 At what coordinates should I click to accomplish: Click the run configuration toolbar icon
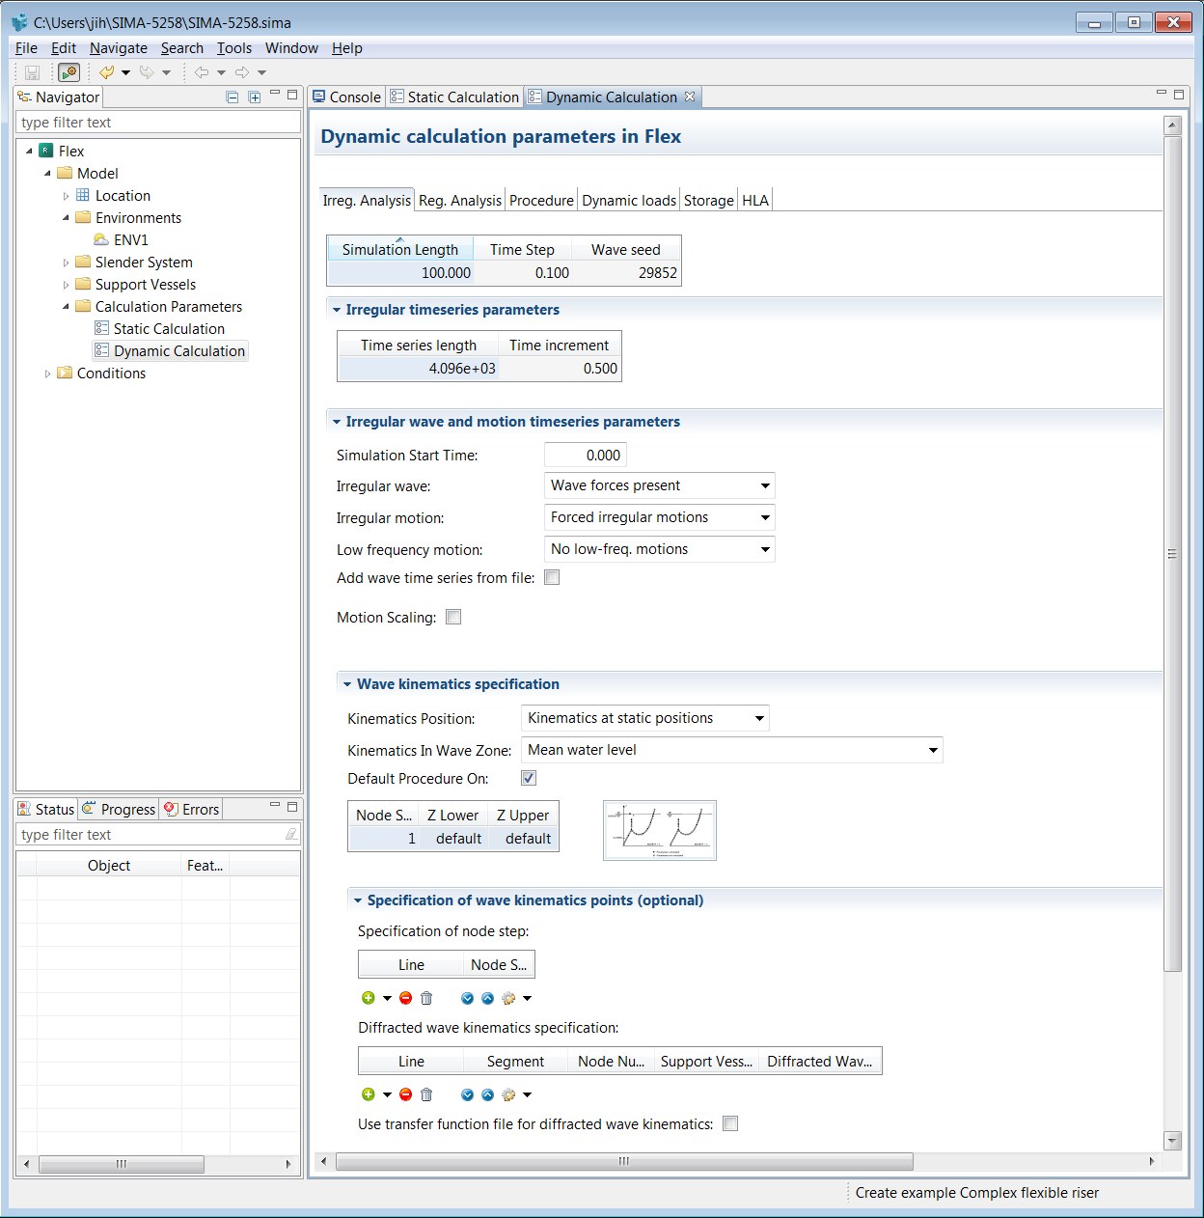pyautogui.click(x=68, y=72)
